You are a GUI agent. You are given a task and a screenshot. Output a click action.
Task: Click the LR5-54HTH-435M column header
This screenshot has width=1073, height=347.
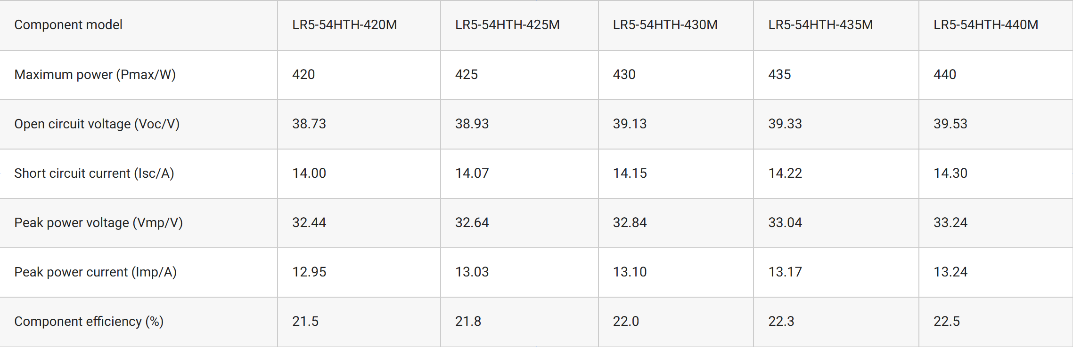tap(820, 25)
